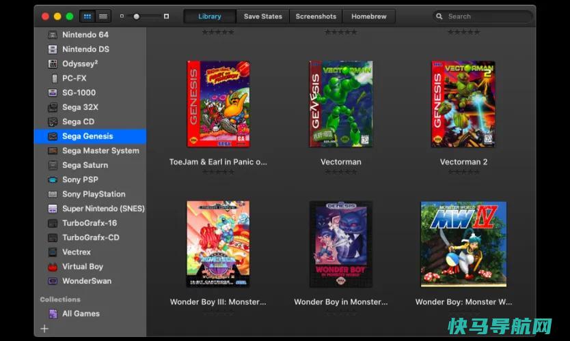This screenshot has height=341, width=570.
Task: Click title "ToeJam & Earl in Panic o..."
Action: [x=218, y=162]
